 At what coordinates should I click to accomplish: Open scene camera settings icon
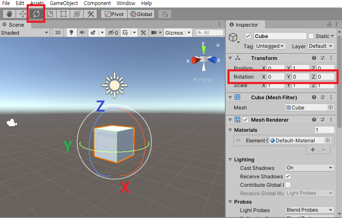tap(154, 33)
